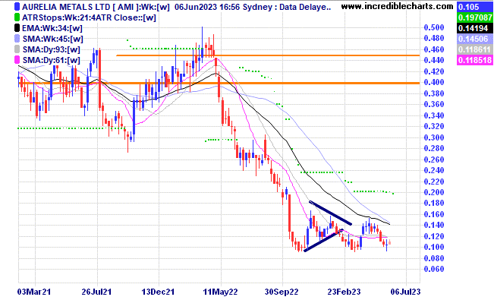Image resolution: width=494 pixels, height=300 pixels.
Task: Click the 0.197087 ATR stop value box
Action: pyautogui.click(x=475, y=17)
